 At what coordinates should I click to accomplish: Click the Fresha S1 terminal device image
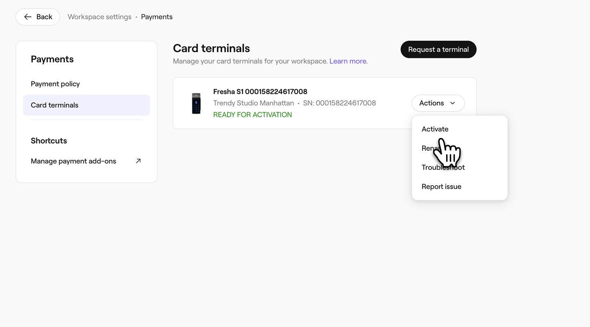tap(196, 103)
